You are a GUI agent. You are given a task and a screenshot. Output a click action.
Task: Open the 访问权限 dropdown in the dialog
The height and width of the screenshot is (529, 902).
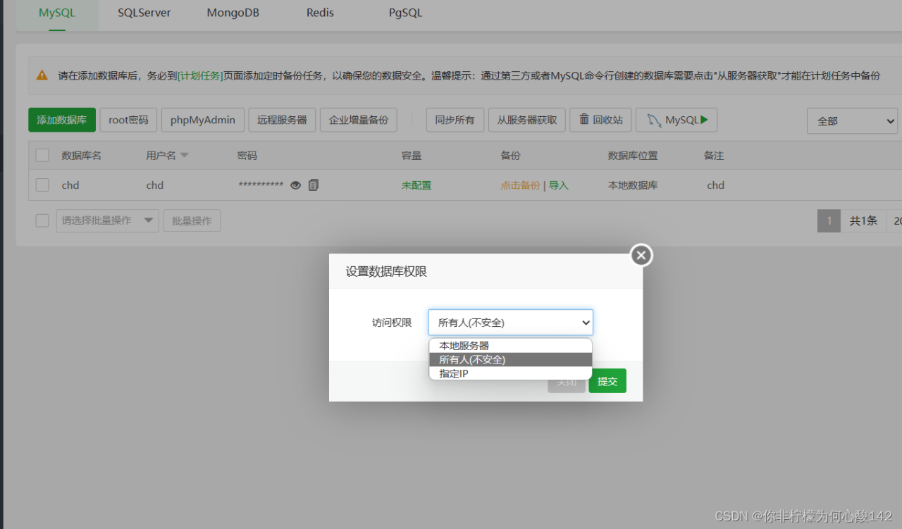(510, 322)
